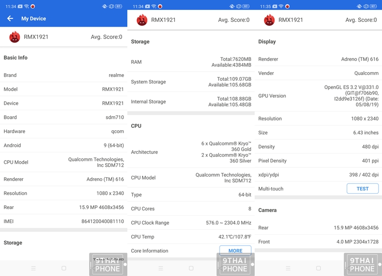Tap the home square icon on the Display screen
Screen dimensions: 382x276
318,268
